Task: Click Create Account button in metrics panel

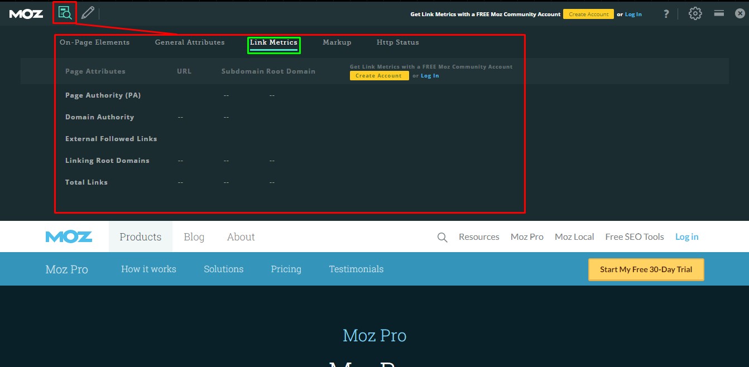Action: point(379,76)
